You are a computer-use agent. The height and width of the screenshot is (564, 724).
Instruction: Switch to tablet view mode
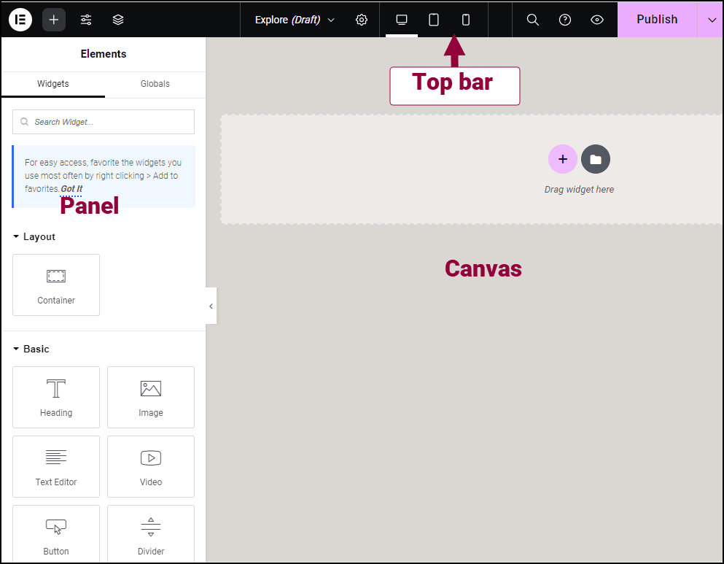click(x=434, y=20)
